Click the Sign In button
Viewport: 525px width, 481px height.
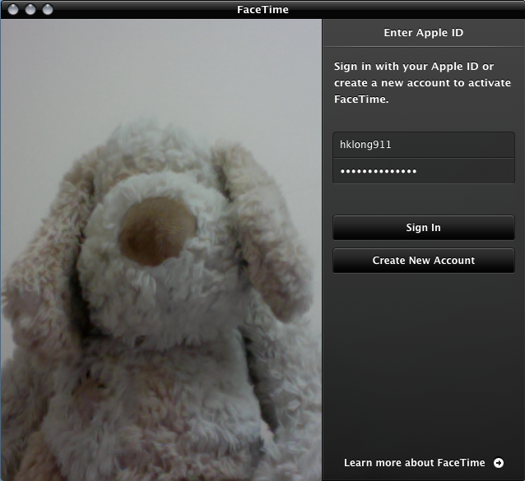(x=424, y=228)
